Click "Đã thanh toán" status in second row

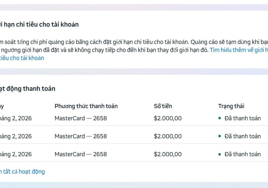(x=243, y=136)
